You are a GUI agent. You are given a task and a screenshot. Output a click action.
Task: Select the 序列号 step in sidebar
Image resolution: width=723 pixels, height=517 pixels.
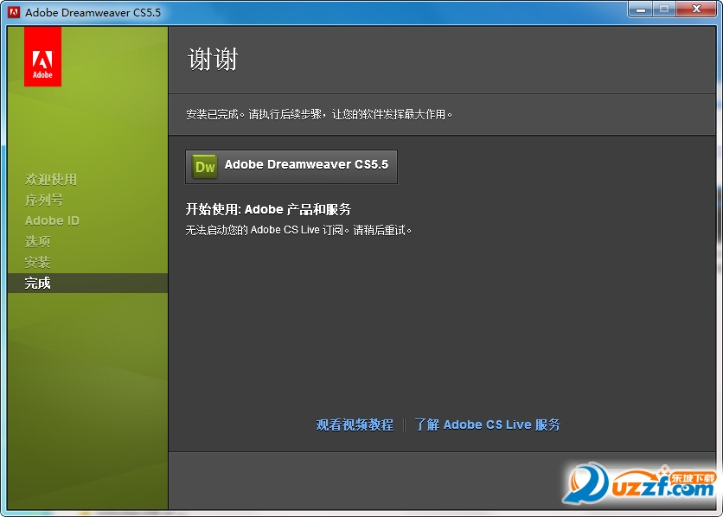(x=44, y=200)
